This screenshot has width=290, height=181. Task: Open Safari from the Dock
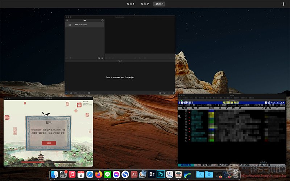[x=90, y=174]
